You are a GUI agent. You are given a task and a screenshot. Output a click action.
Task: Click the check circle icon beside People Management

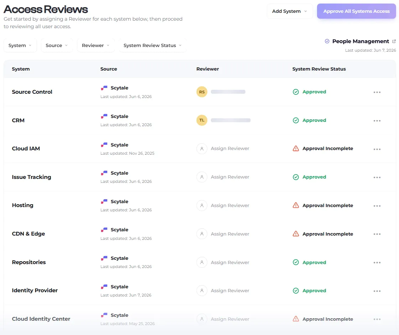point(327,41)
